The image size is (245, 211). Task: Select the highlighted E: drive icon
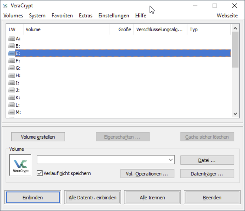point(12,53)
